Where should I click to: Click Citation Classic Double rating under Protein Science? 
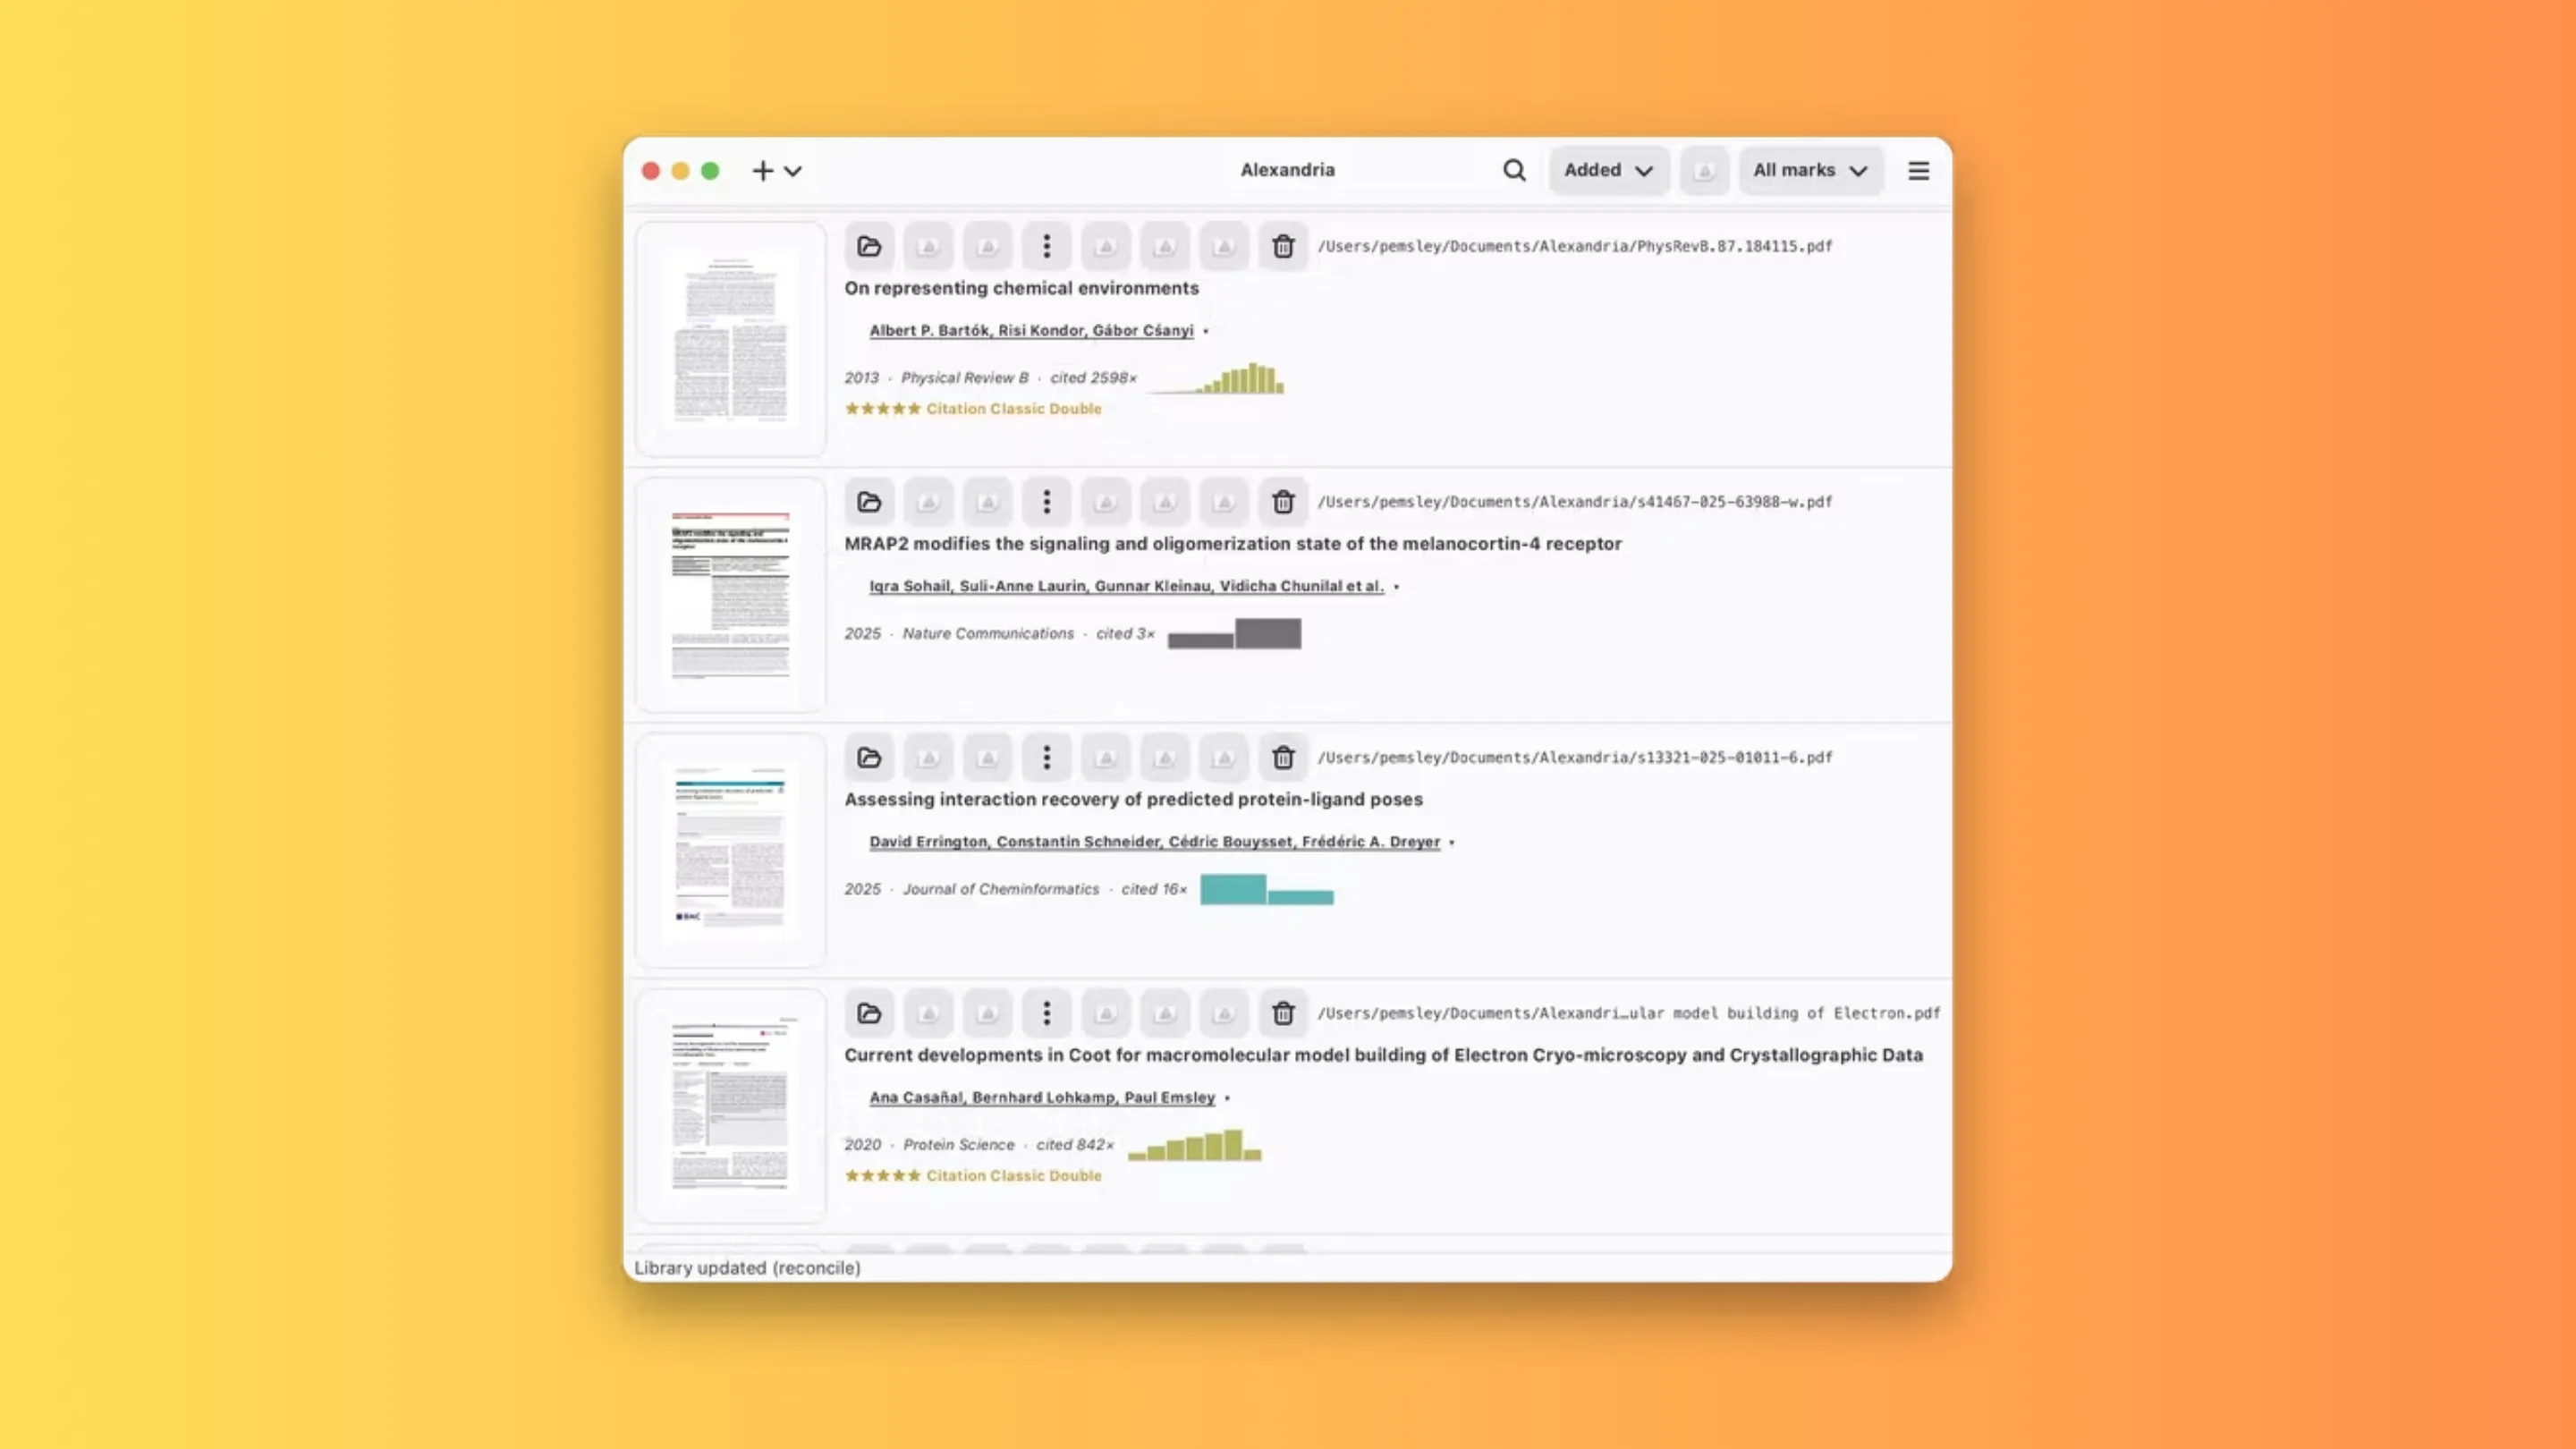click(x=972, y=1176)
